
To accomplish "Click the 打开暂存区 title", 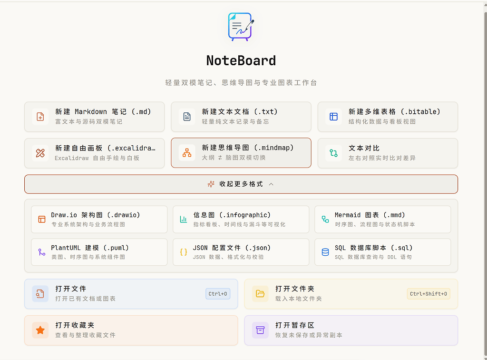I will click(295, 325).
